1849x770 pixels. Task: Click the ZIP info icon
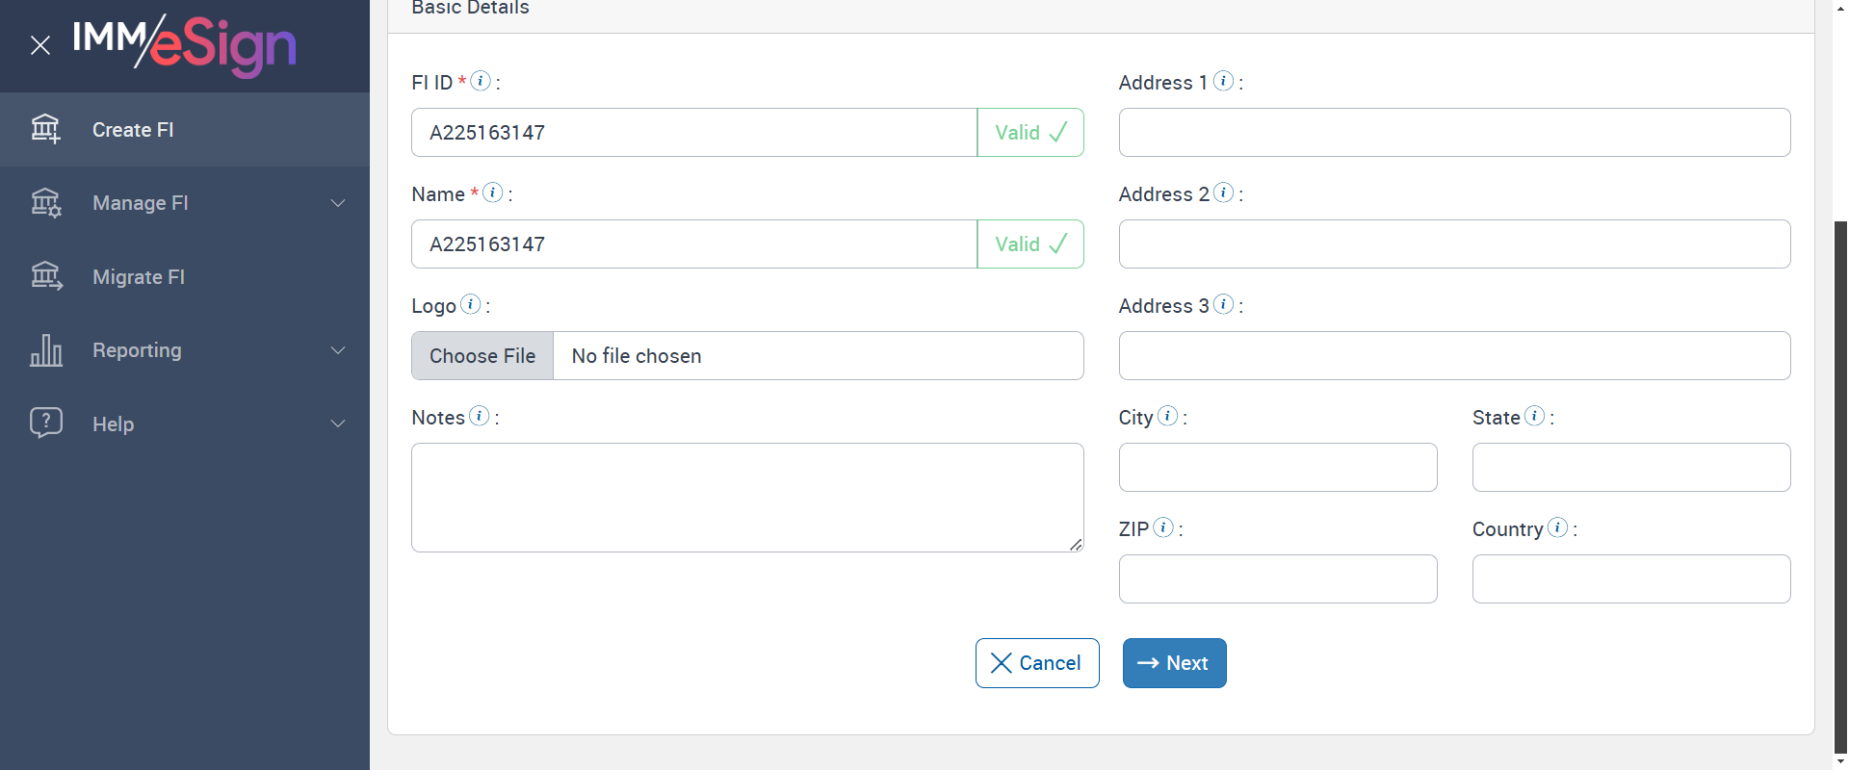point(1163,527)
